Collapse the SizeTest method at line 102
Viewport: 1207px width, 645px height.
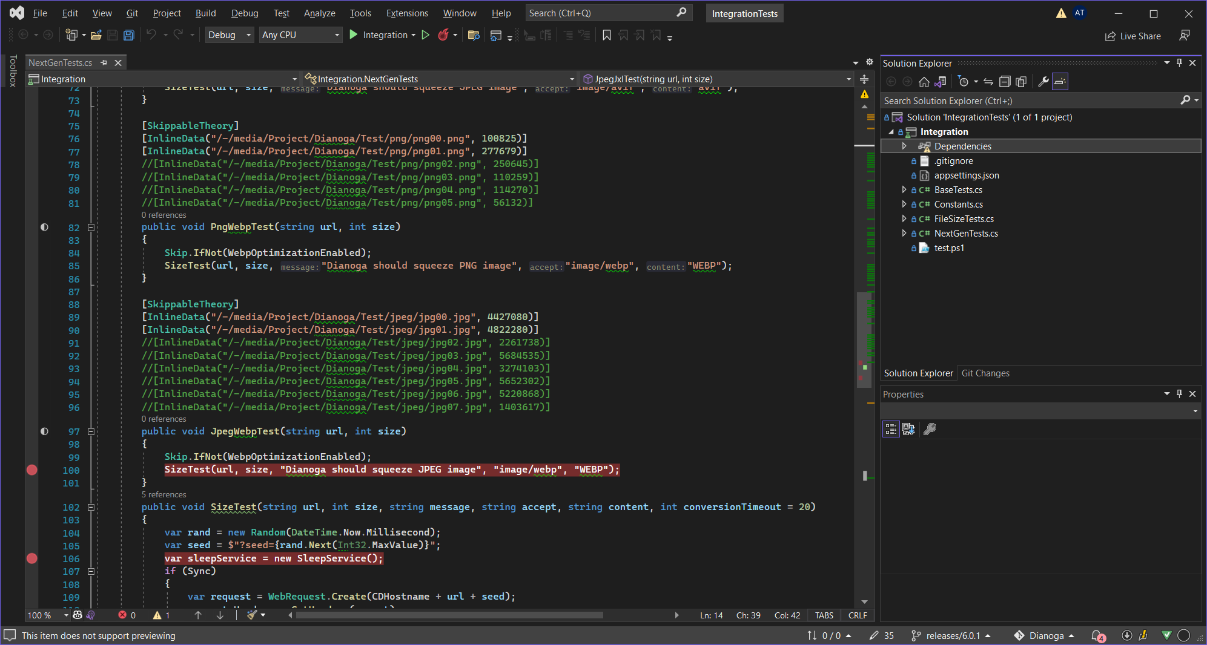click(x=91, y=507)
